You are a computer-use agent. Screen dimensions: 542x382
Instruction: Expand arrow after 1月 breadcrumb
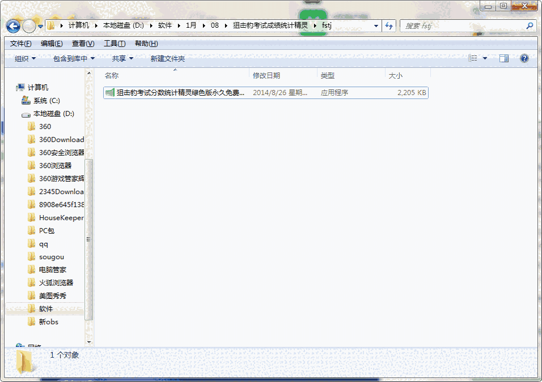204,25
